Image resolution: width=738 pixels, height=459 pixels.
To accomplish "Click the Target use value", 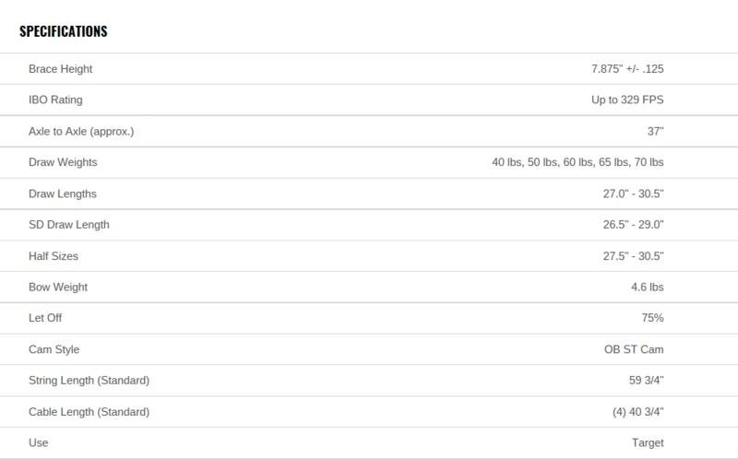I will pos(648,443).
